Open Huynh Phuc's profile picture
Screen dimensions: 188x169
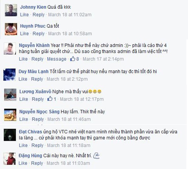[x=11, y=29]
